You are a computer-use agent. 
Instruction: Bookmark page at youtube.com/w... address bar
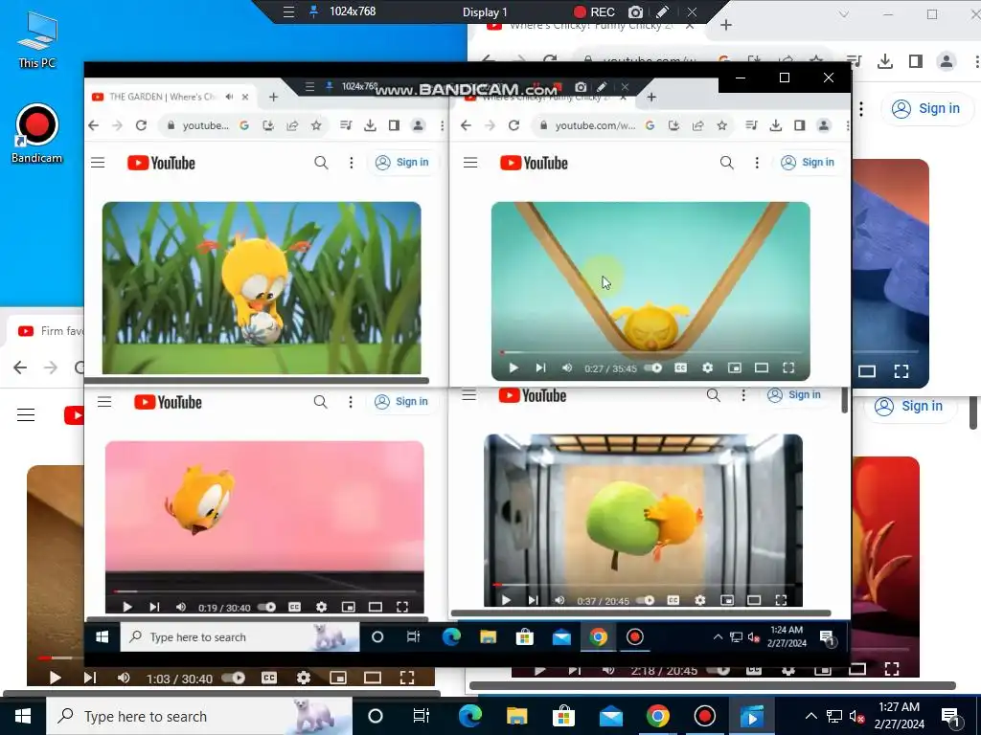(x=722, y=125)
